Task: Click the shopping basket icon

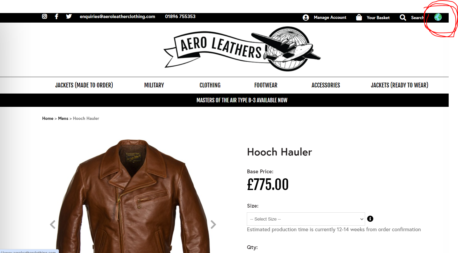Action: [x=359, y=18]
